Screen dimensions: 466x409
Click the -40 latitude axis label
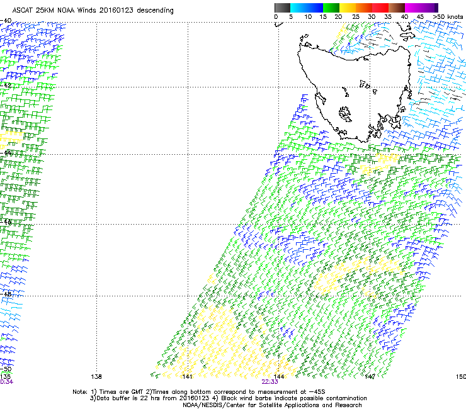coord(6,21)
